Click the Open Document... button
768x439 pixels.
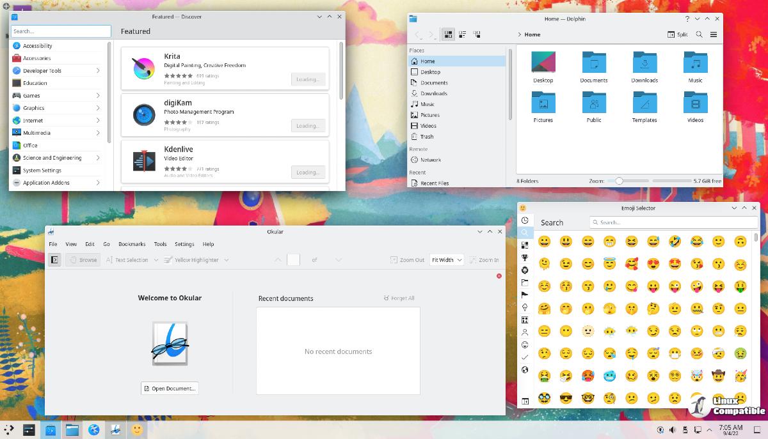pos(170,389)
